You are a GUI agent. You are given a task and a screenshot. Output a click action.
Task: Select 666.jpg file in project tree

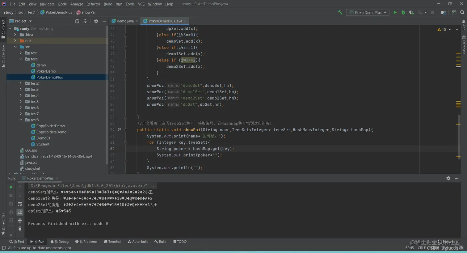pyautogui.click(x=31, y=150)
